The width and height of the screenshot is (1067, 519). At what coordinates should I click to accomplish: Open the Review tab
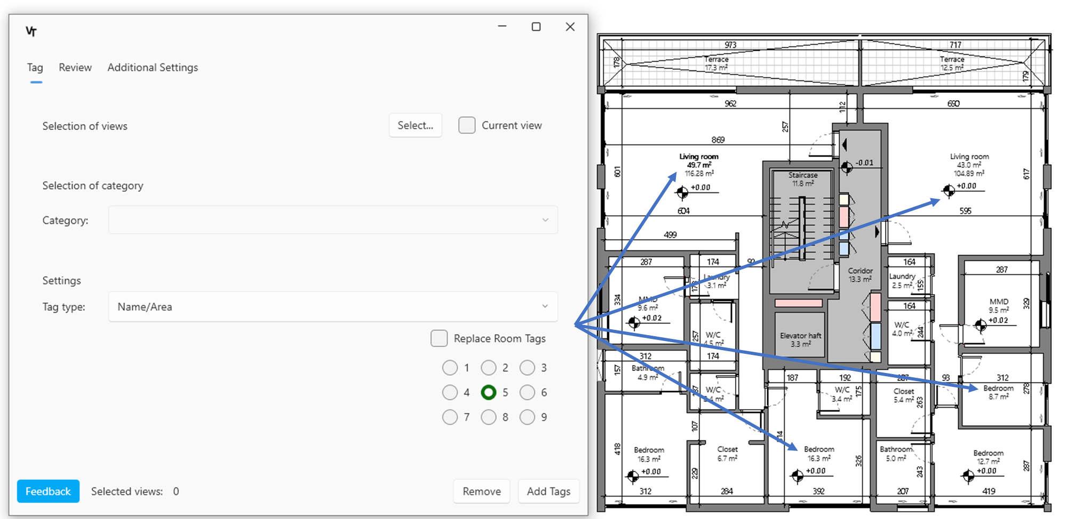[x=75, y=68]
